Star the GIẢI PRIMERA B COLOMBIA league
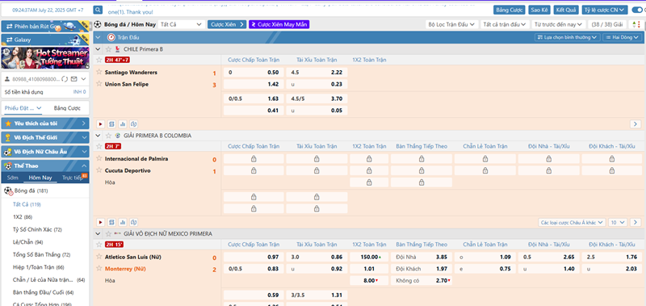The height and width of the screenshot is (306, 646). click(109, 135)
